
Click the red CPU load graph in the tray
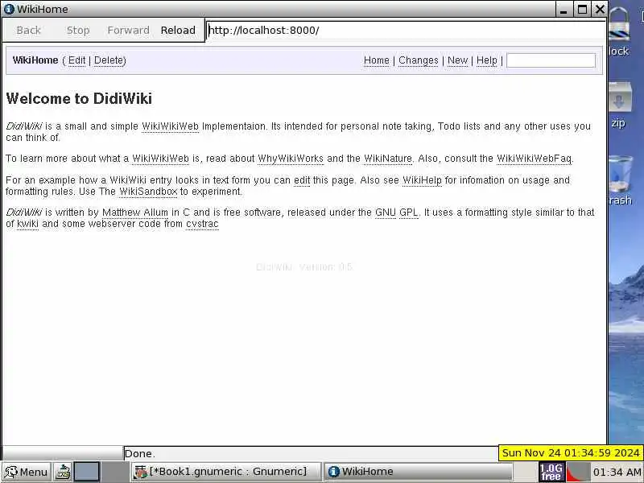pyautogui.click(x=578, y=472)
